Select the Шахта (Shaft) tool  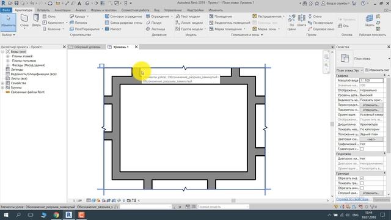[301, 21]
